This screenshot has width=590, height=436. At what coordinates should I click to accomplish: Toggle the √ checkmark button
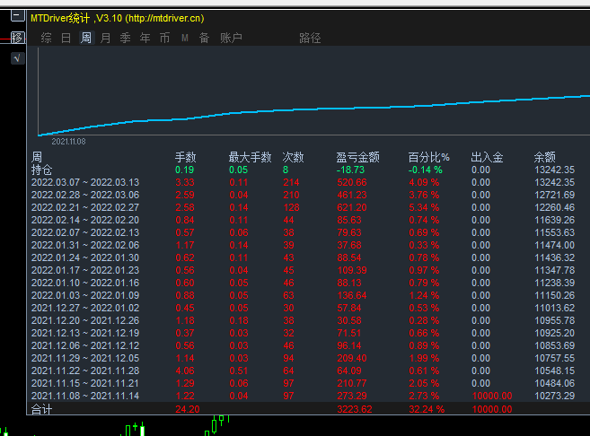click(17, 58)
